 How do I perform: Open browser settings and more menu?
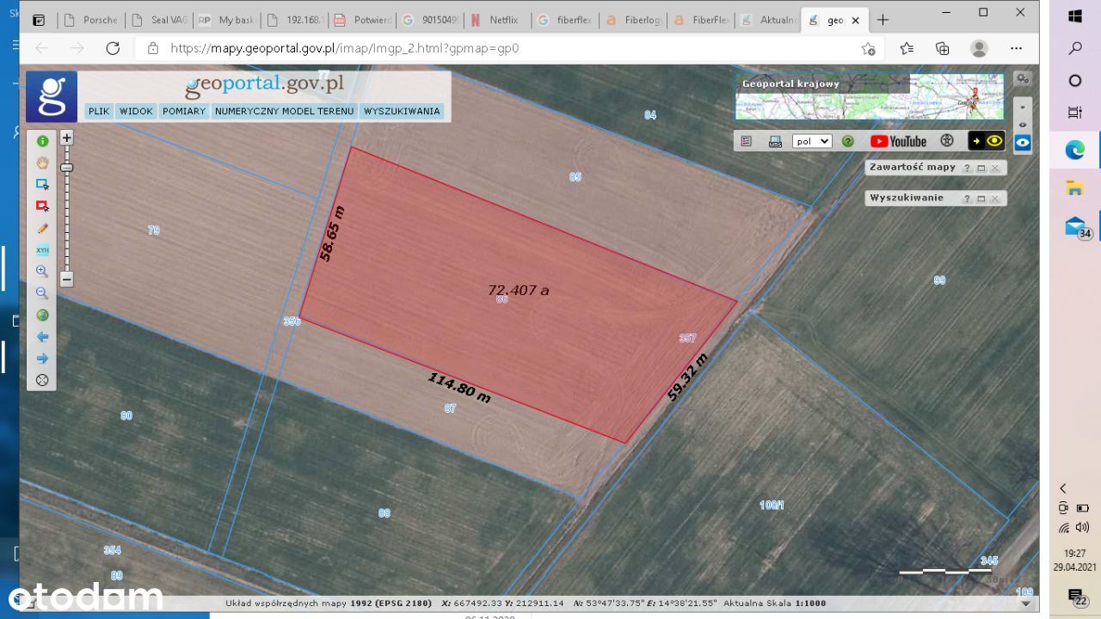(x=1016, y=48)
